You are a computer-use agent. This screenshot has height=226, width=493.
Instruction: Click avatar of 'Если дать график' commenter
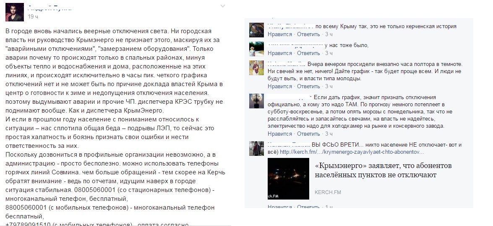(x=256, y=101)
